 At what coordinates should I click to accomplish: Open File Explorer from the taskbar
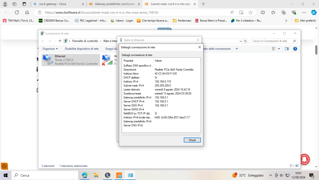click(x=96, y=175)
